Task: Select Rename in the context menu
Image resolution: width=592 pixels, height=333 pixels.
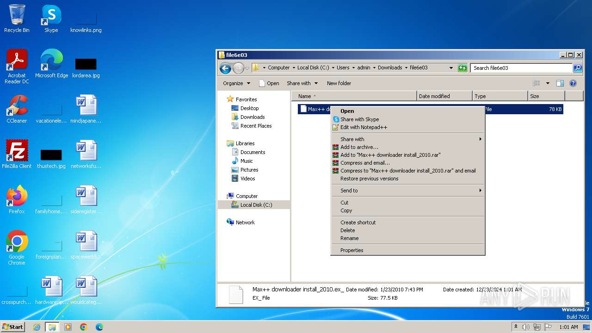Action: pyautogui.click(x=408, y=238)
